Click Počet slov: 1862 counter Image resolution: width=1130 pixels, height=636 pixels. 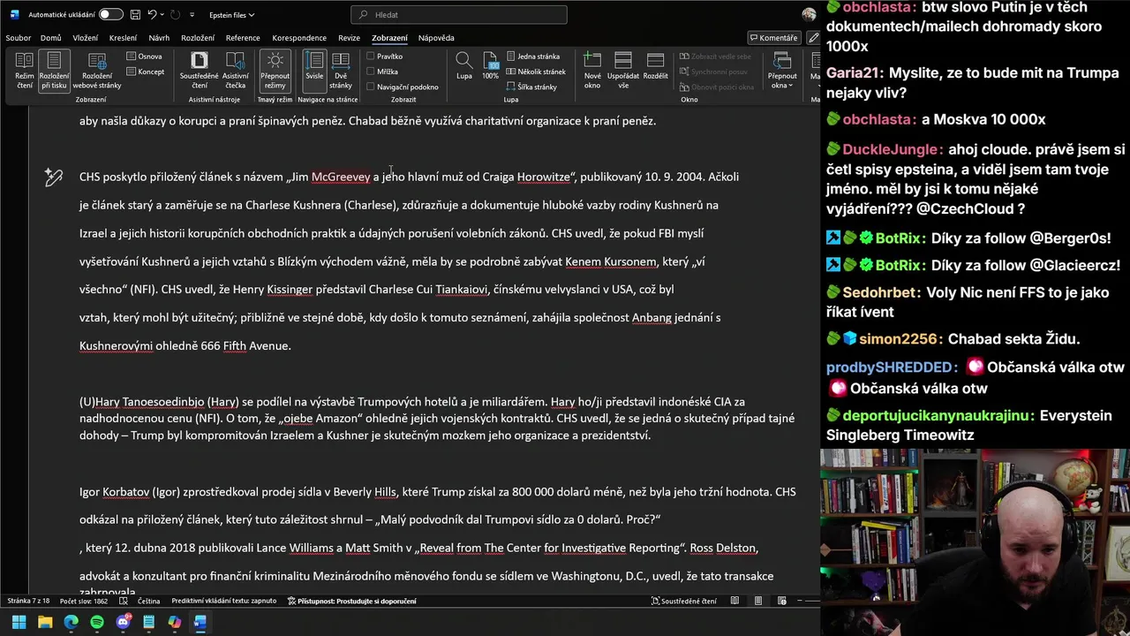click(84, 601)
